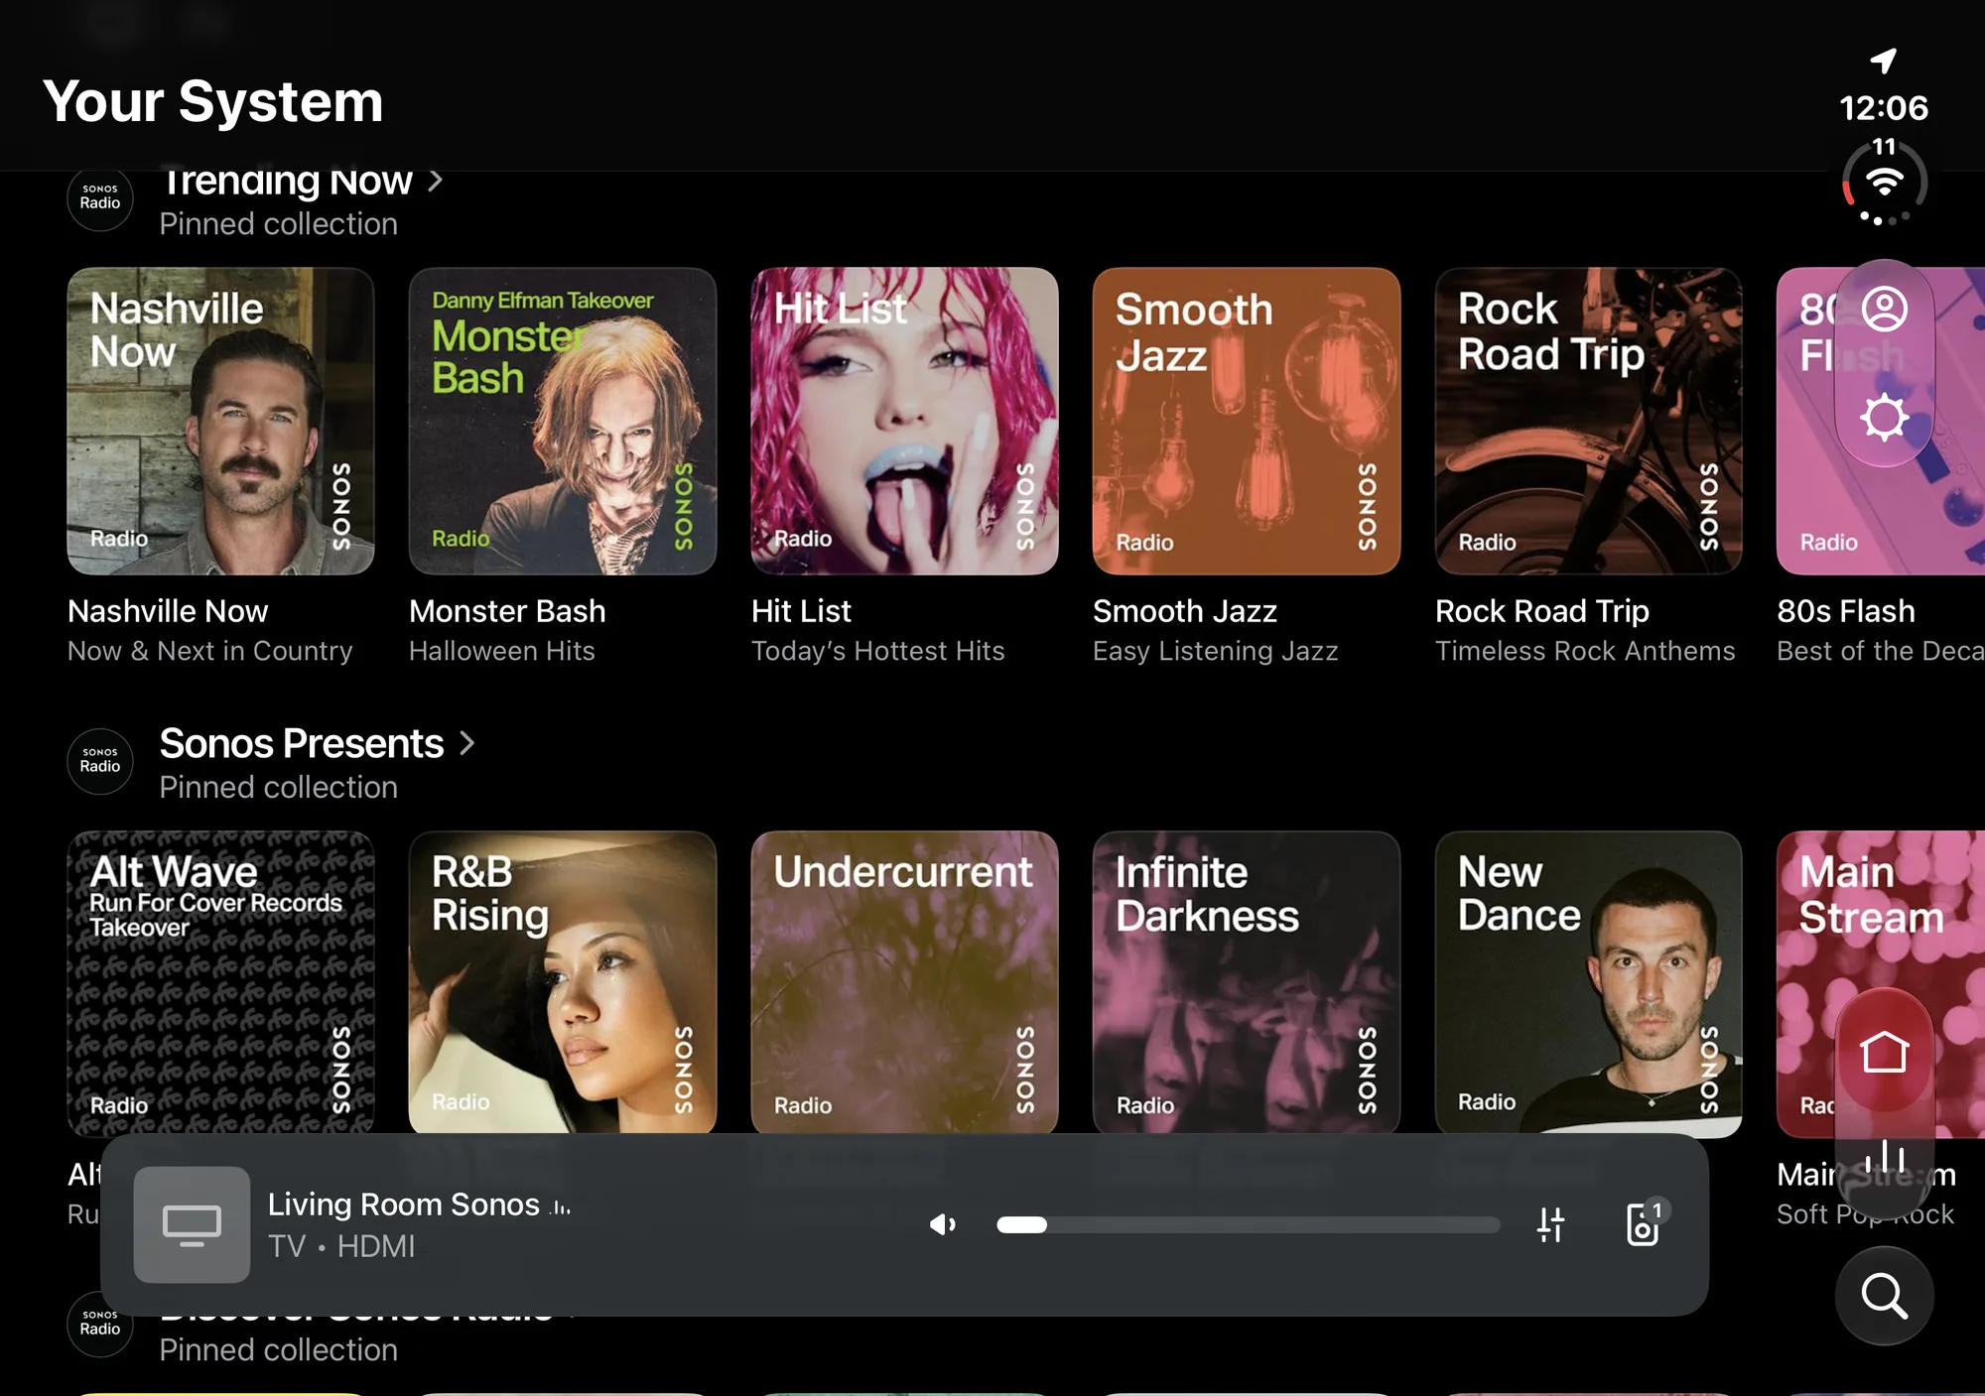1985x1396 pixels.
Task: Play the Nashville Now station
Action: 220,421
